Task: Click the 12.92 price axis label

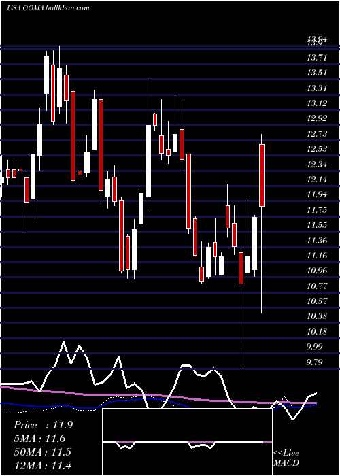Action: point(317,118)
